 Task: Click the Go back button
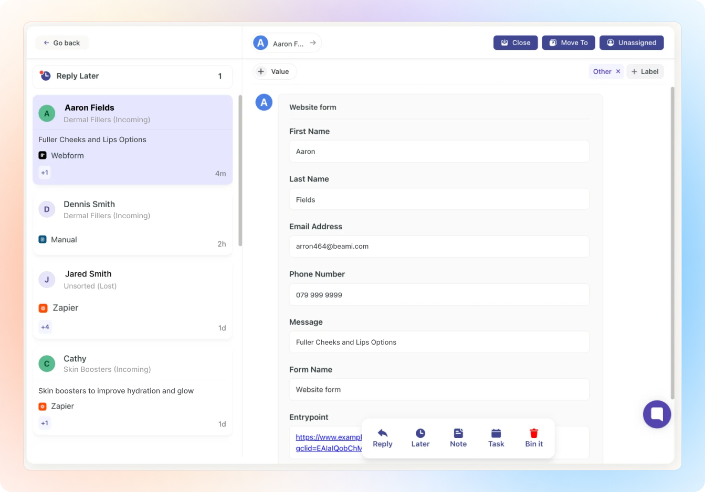point(62,43)
